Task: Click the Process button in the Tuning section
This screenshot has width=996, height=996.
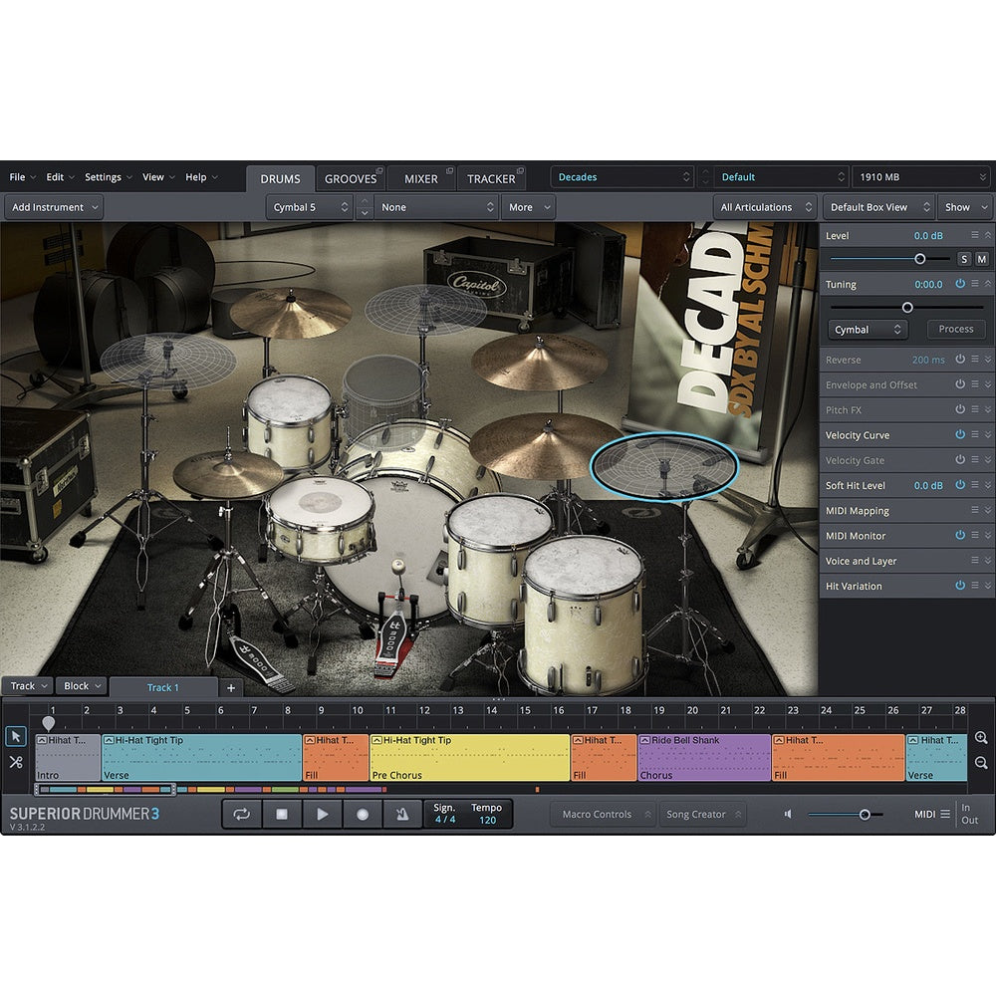Action: 955,329
